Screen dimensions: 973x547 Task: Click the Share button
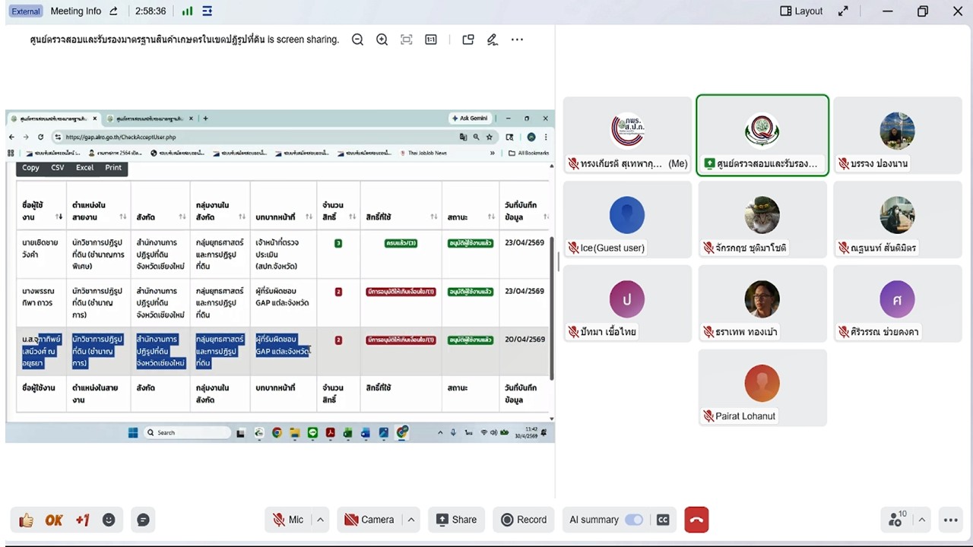456,520
